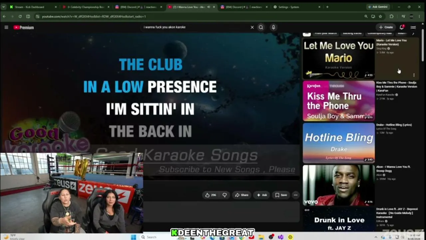Open Kiss Me Thru the Phone title link

click(x=396, y=86)
